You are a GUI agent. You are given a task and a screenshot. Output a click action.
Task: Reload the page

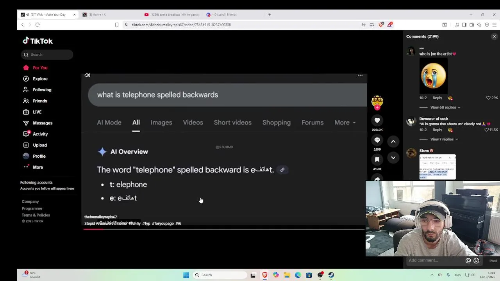(x=37, y=25)
